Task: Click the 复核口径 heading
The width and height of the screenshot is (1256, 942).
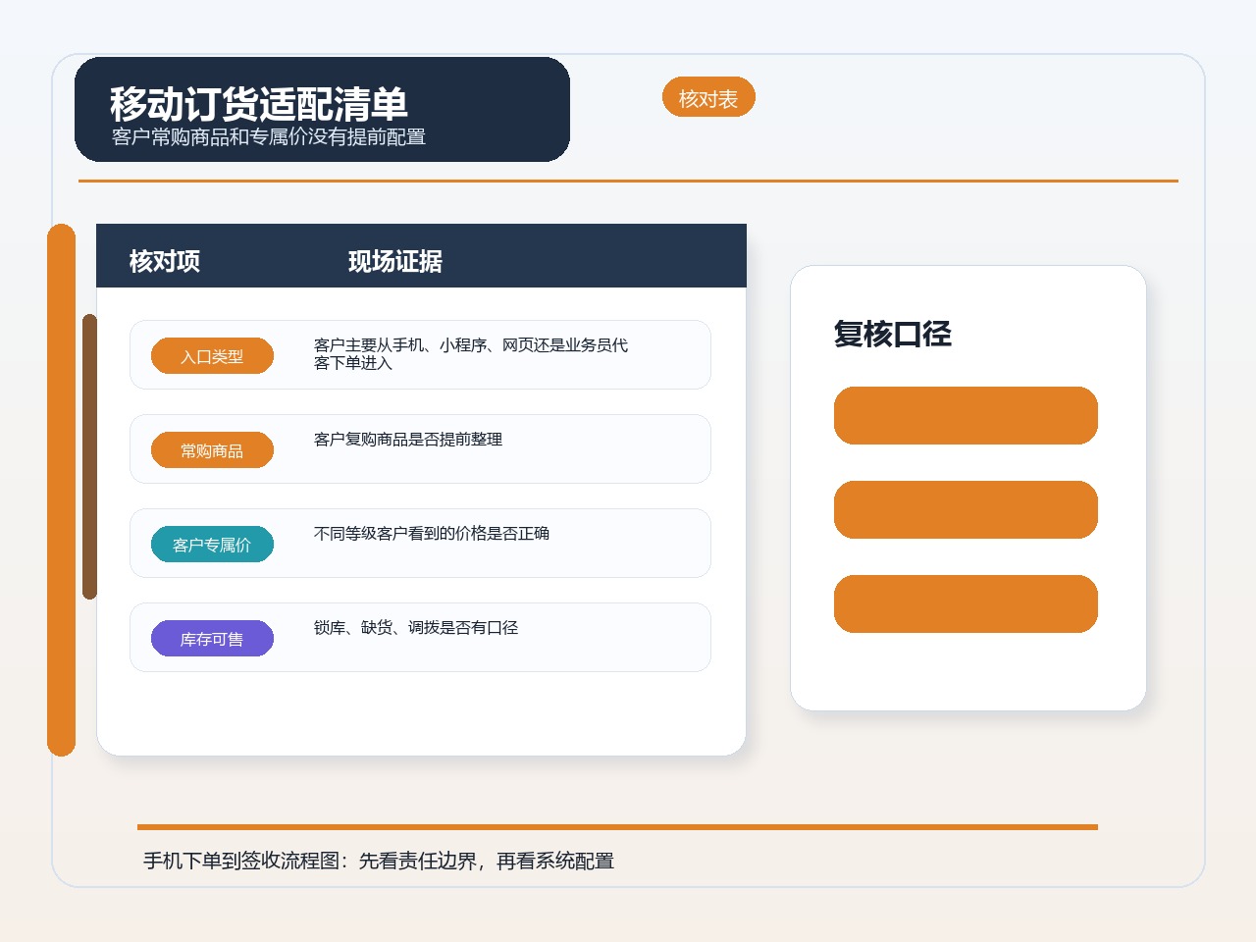Action: click(893, 334)
